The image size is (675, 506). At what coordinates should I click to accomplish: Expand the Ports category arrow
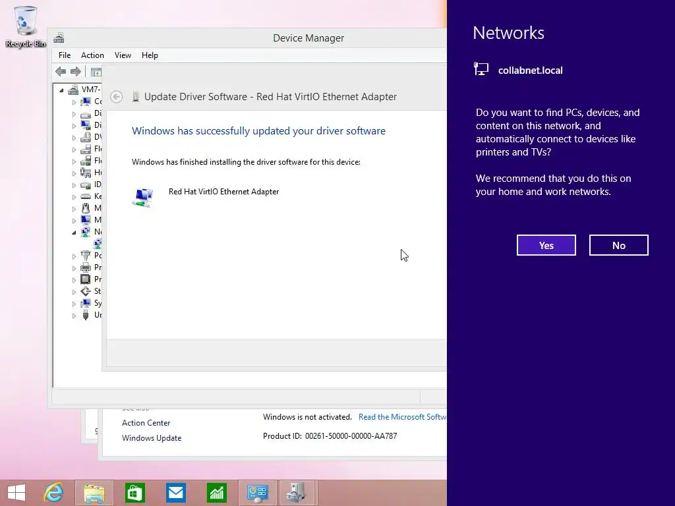click(x=74, y=256)
